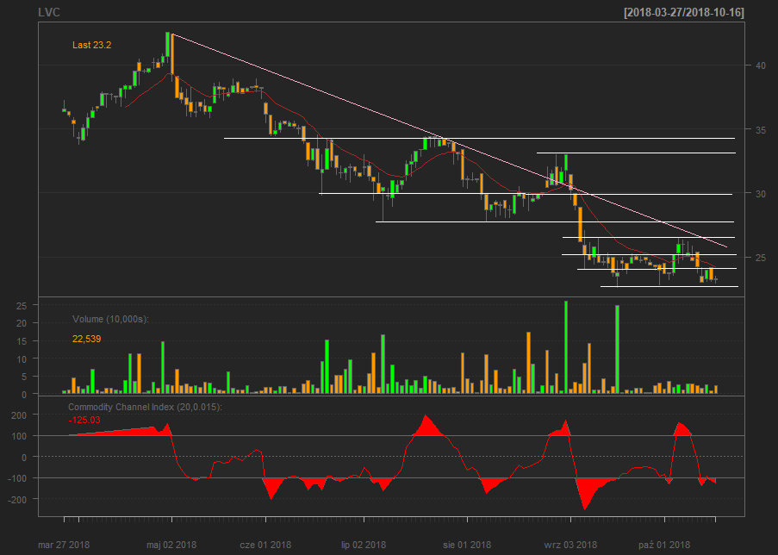Click the CCI axis label 100
The width and height of the screenshot is (778, 555).
click(x=19, y=436)
